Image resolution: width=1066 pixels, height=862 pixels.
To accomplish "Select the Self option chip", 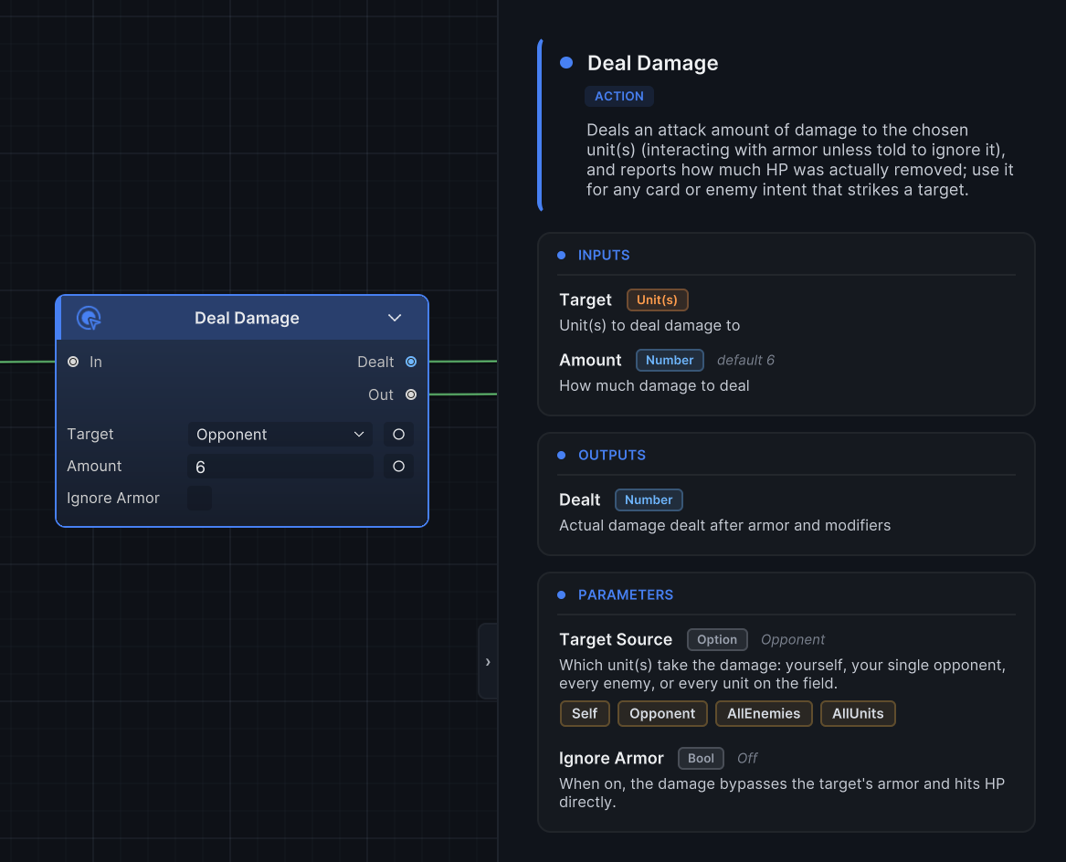I will [x=585, y=714].
